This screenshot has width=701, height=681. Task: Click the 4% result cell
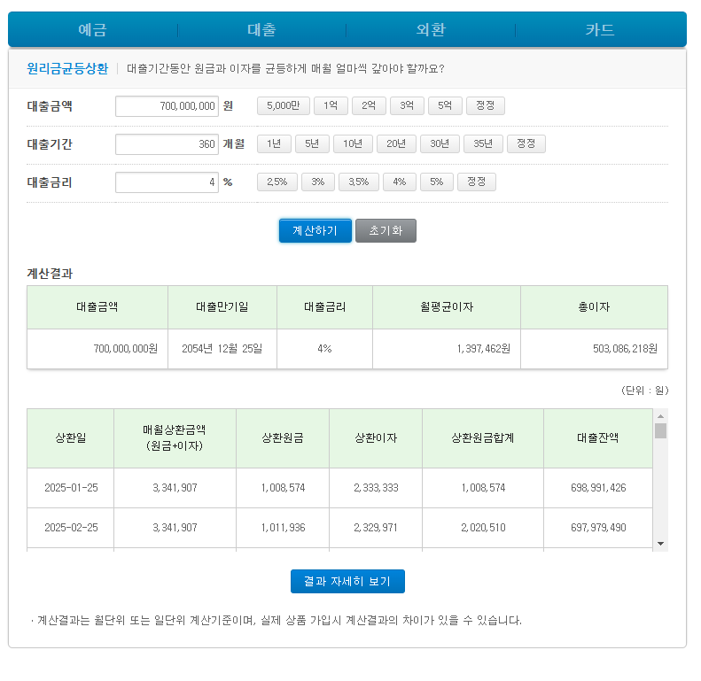coord(324,349)
